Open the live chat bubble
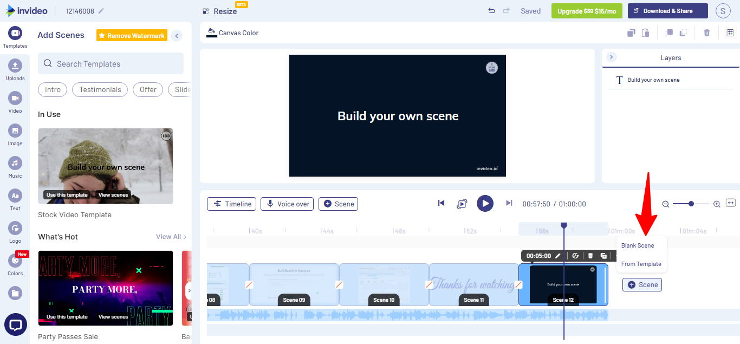Viewport: 740px width, 344px height. click(16, 325)
